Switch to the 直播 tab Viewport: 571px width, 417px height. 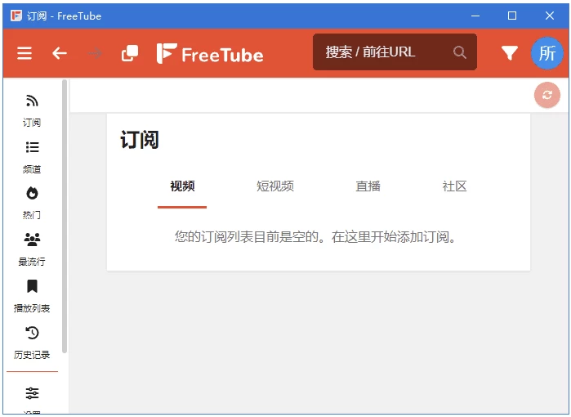[368, 186]
